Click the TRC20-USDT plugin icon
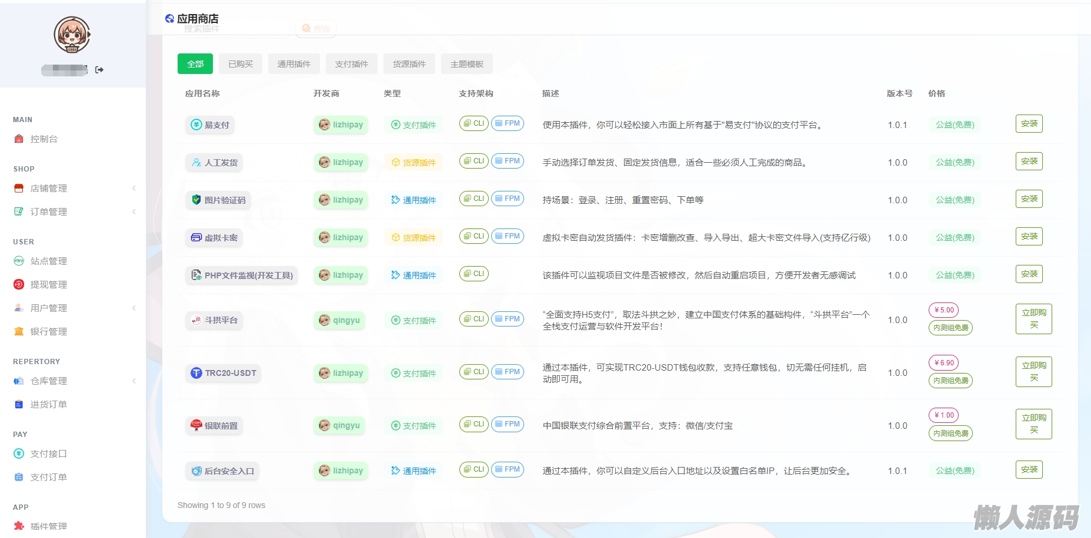This screenshot has height=538, width=1091. (x=196, y=373)
